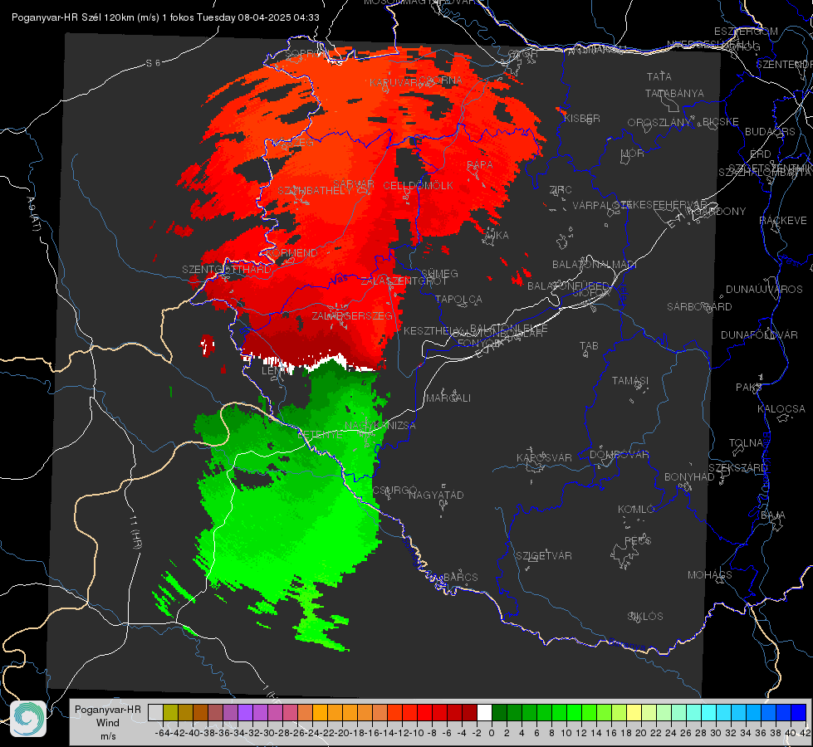The width and height of the screenshot is (813, 747).
Task: Click the DOMBOVAR label
Action: [619, 455]
